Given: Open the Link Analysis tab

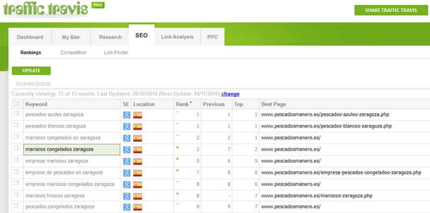Looking at the screenshot, I should pos(177,36).
